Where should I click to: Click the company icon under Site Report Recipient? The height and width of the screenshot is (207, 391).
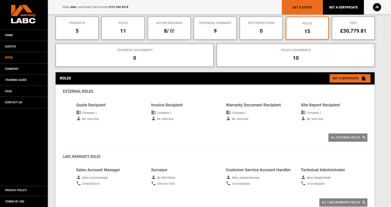pos(303,113)
